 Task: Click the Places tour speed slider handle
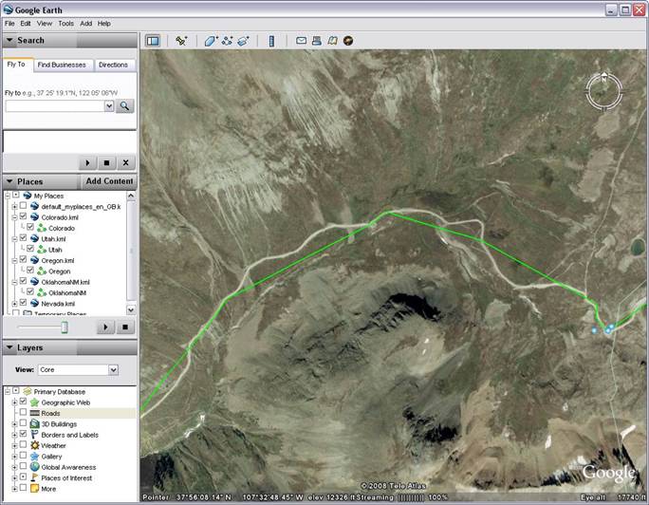(65, 327)
